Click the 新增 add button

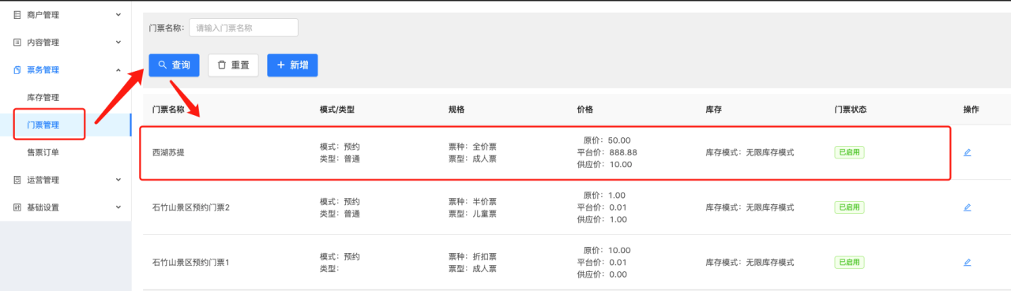(292, 65)
